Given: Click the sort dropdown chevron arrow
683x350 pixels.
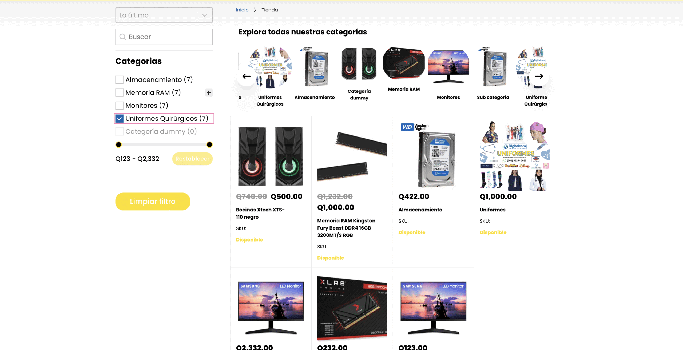Looking at the screenshot, I should (x=205, y=15).
